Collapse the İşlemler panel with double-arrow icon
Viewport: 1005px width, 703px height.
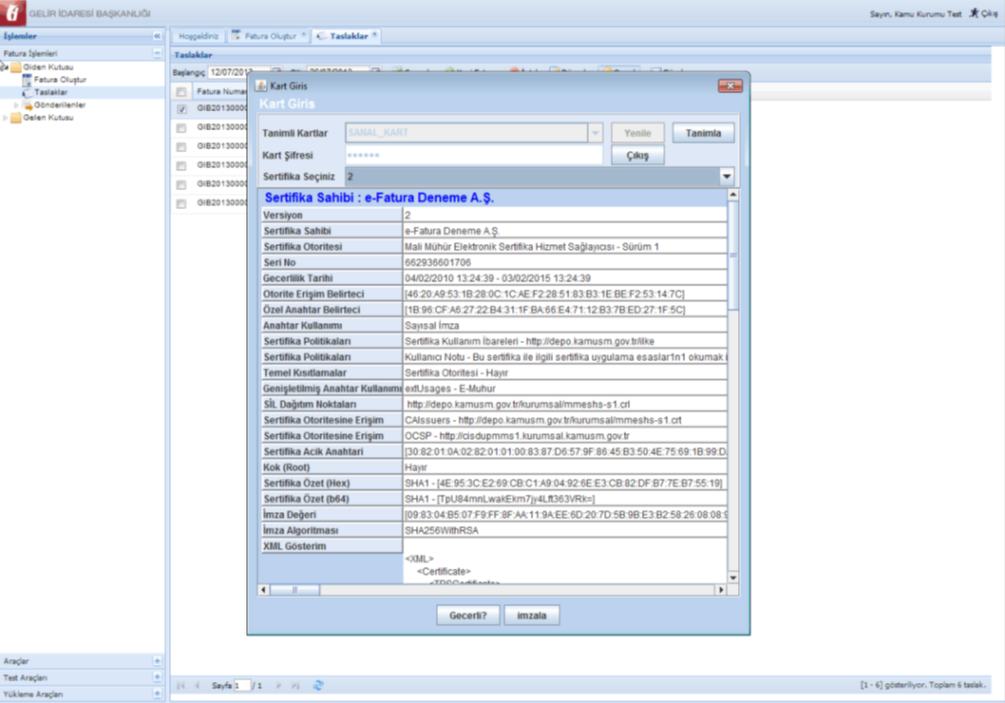pyautogui.click(x=158, y=36)
